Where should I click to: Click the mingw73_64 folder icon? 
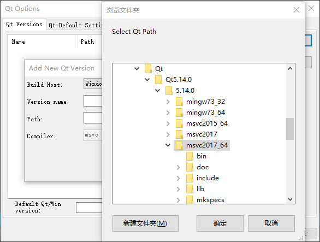[x=180, y=113]
